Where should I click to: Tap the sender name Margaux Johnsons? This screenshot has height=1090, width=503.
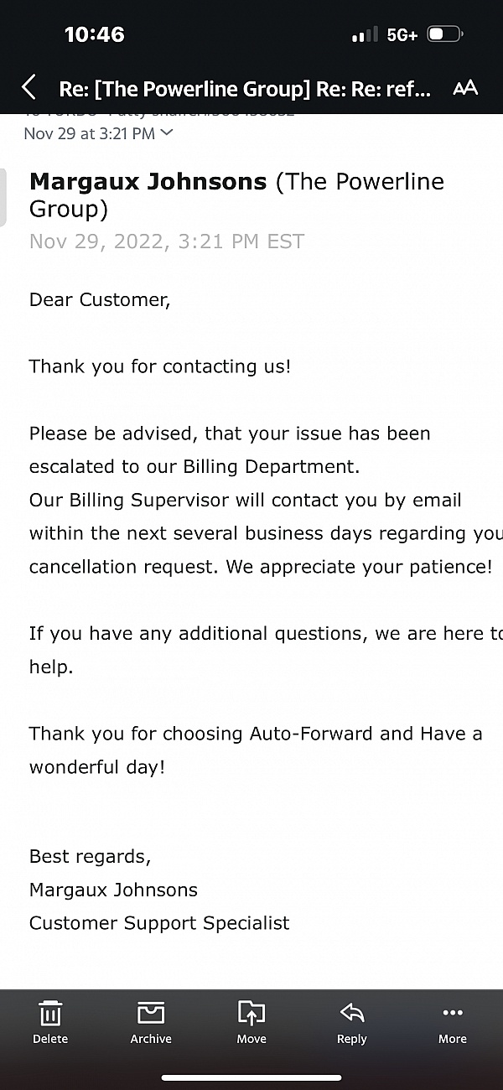click(x=148, y=181)
